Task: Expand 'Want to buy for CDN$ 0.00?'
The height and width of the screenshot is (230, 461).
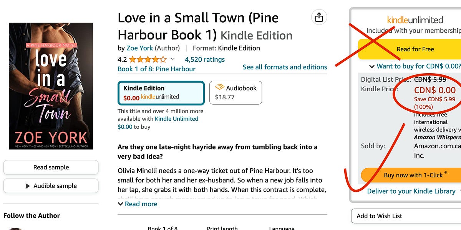Action: (x=415, y=66)
